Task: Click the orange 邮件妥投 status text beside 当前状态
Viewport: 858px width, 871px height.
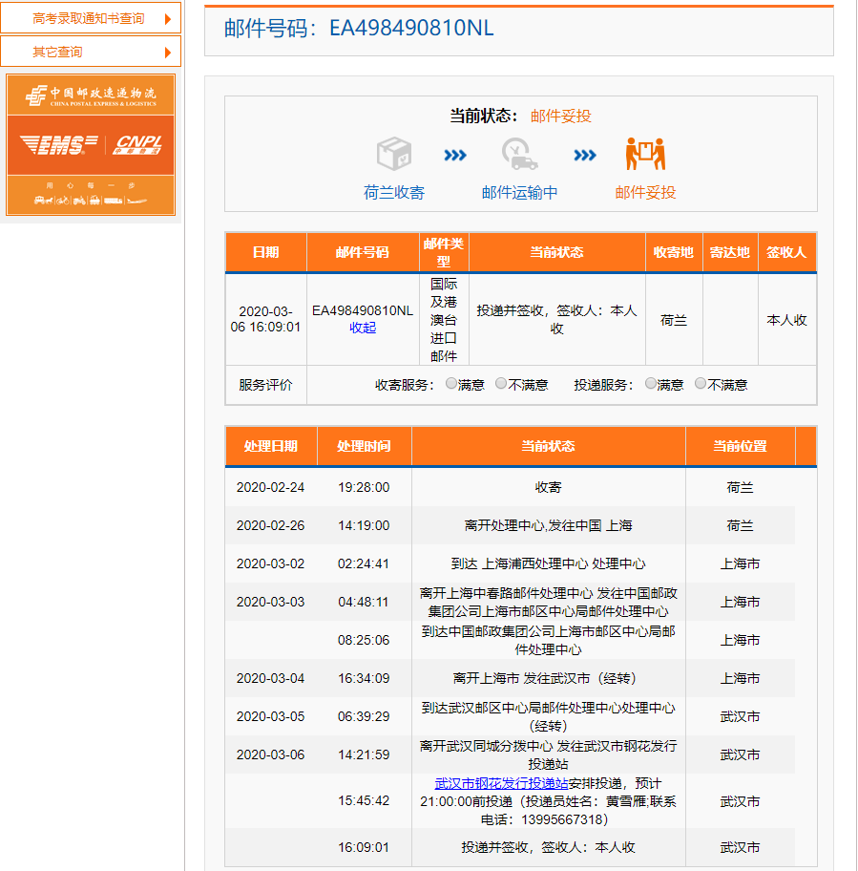Action: [560, 117]
